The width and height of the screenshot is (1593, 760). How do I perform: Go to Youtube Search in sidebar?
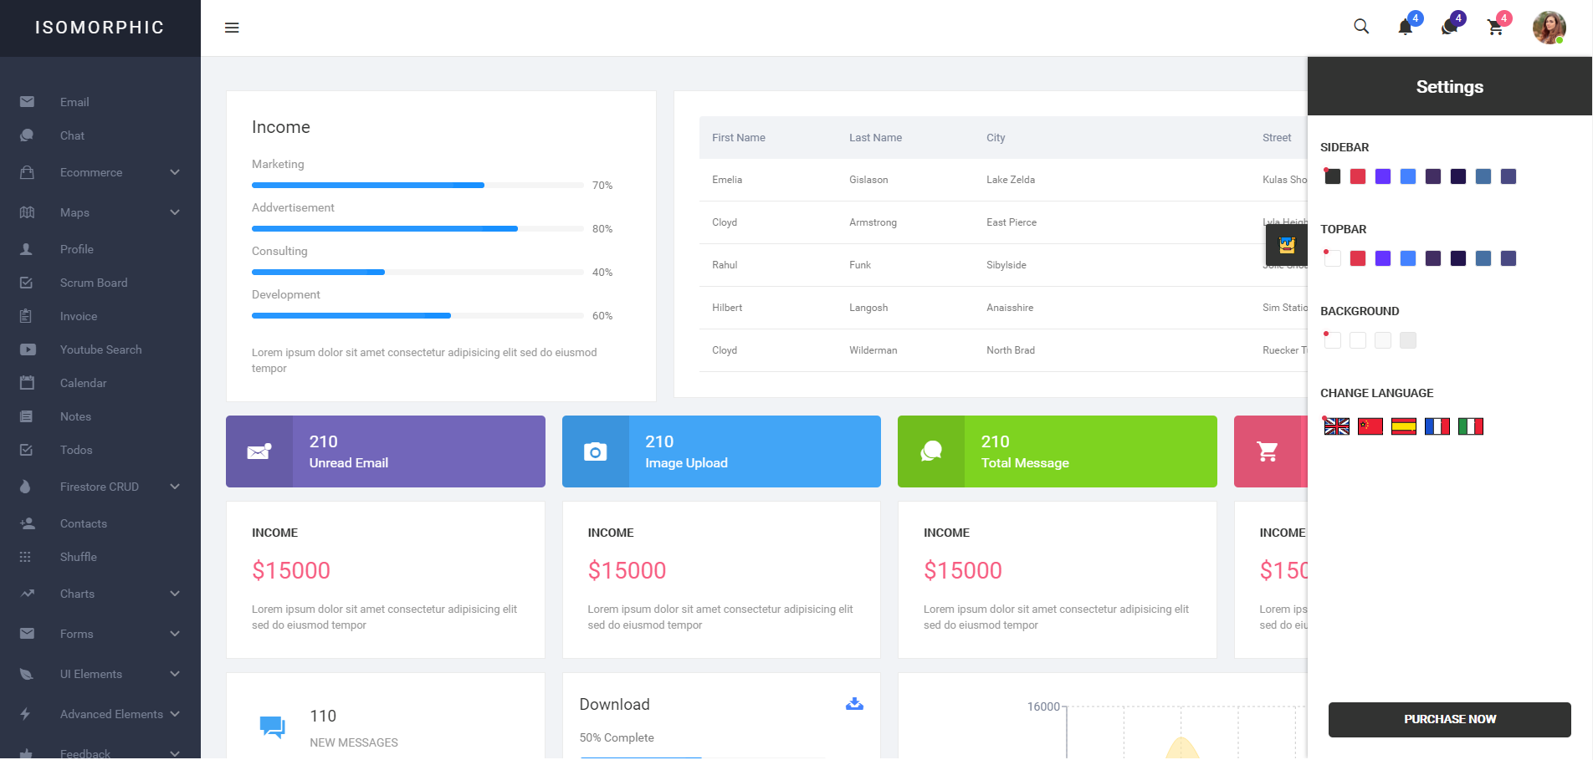(100, 349)
